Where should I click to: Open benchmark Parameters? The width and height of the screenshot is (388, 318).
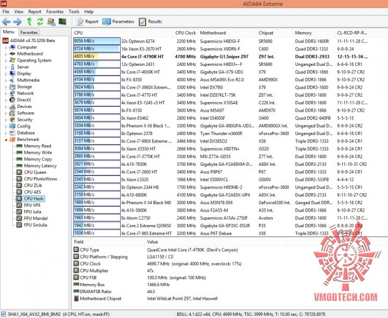pos(118,22)
